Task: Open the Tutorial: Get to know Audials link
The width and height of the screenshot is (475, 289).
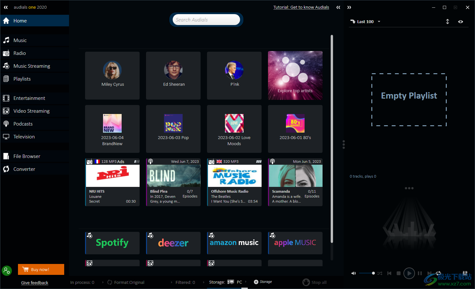Action: click(301, 7)
